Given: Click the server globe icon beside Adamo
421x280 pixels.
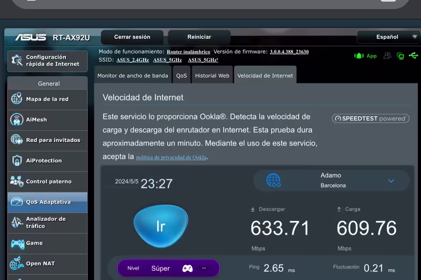Looking at the screenshot, I should [273, 180].
